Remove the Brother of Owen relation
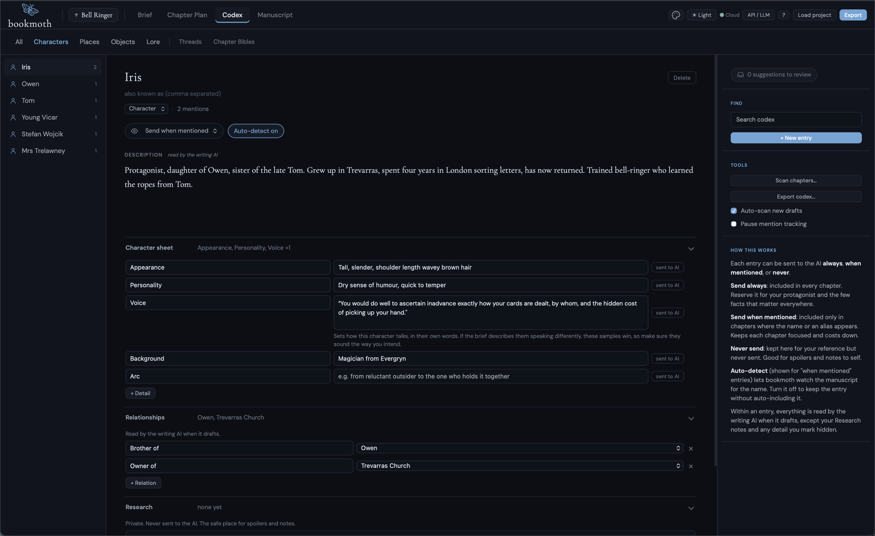The image size is (875, 536). (691, 448)
